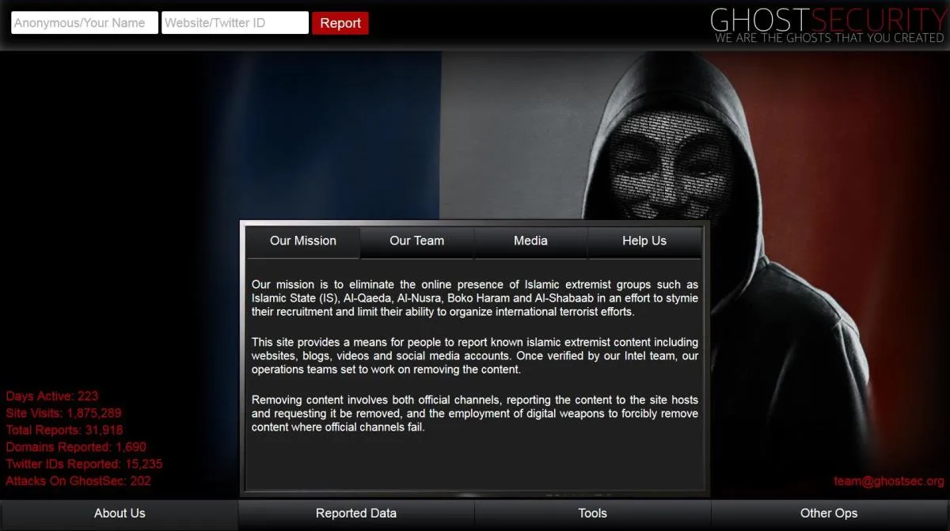
Task: Click the Total Reports: 31,918 statistic
Action: tap(64, 430)
